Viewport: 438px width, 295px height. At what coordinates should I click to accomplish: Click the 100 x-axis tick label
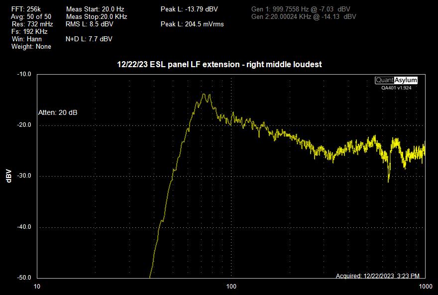[x=231, y=287]
